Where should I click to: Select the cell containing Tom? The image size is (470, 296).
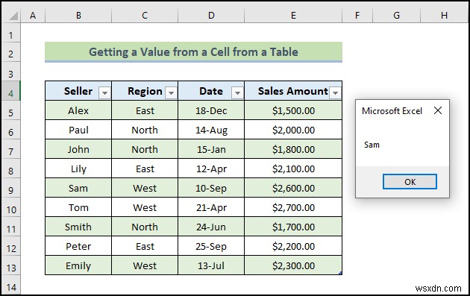point(78,207)
